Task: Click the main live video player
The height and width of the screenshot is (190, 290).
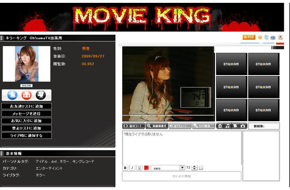Action: pos(168,84)
